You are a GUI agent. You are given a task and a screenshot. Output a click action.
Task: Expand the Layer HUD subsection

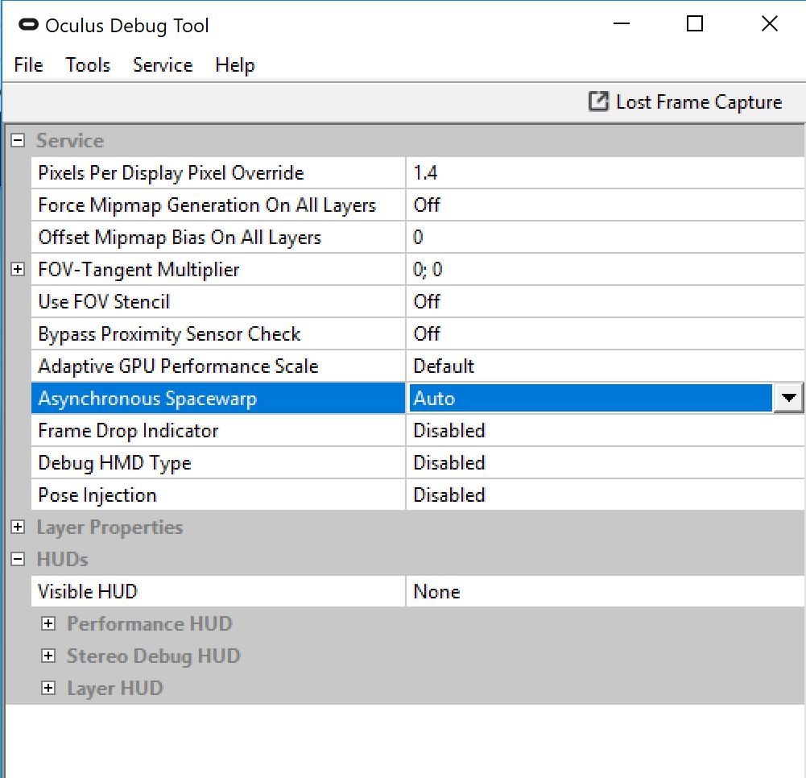49,687
